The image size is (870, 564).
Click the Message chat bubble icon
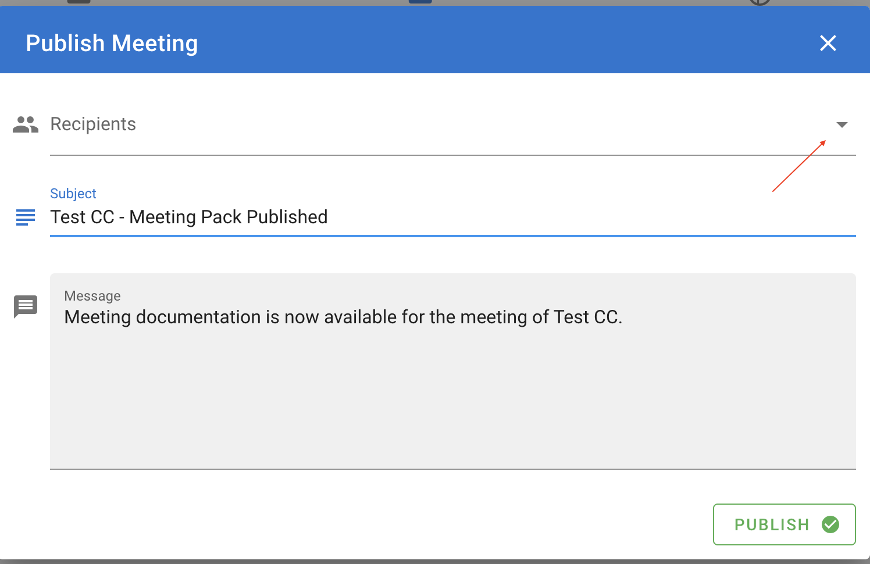[x=26, y=306]
